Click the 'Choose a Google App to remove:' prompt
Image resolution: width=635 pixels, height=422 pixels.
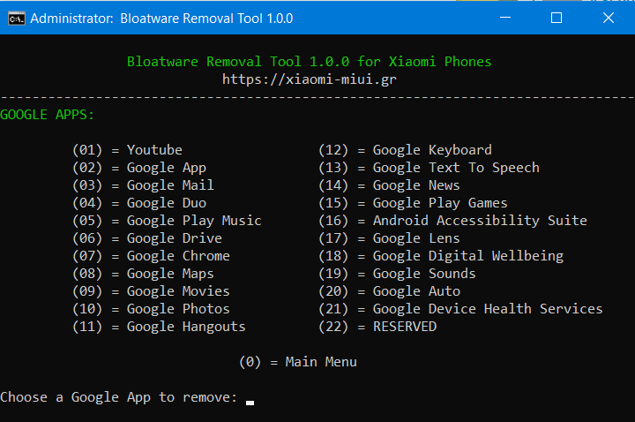[119, 397]
